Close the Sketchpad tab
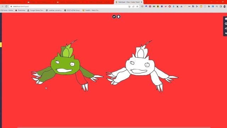Image resolution: width=227 pixels, height=128 pixels. point(142,2)
